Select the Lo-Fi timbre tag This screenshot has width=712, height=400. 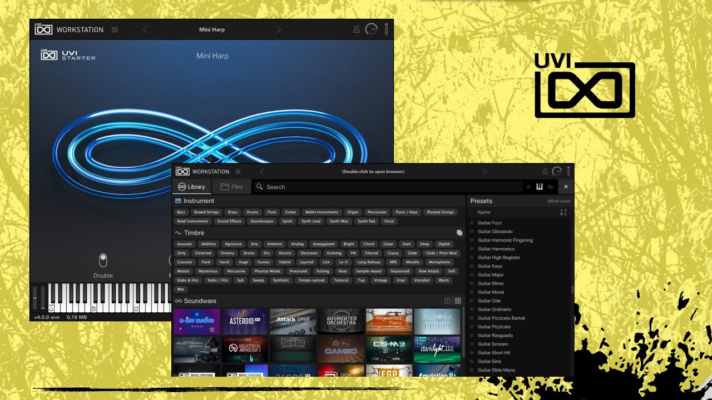[343, 262]
